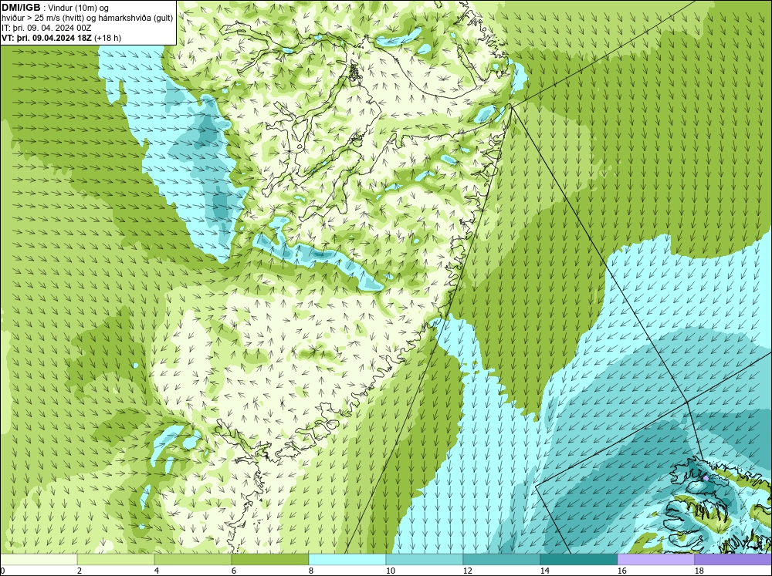772x576 pixels.
Task: Click the 4–6 m/s green legend swatch
Action: [x=193, y=560]
